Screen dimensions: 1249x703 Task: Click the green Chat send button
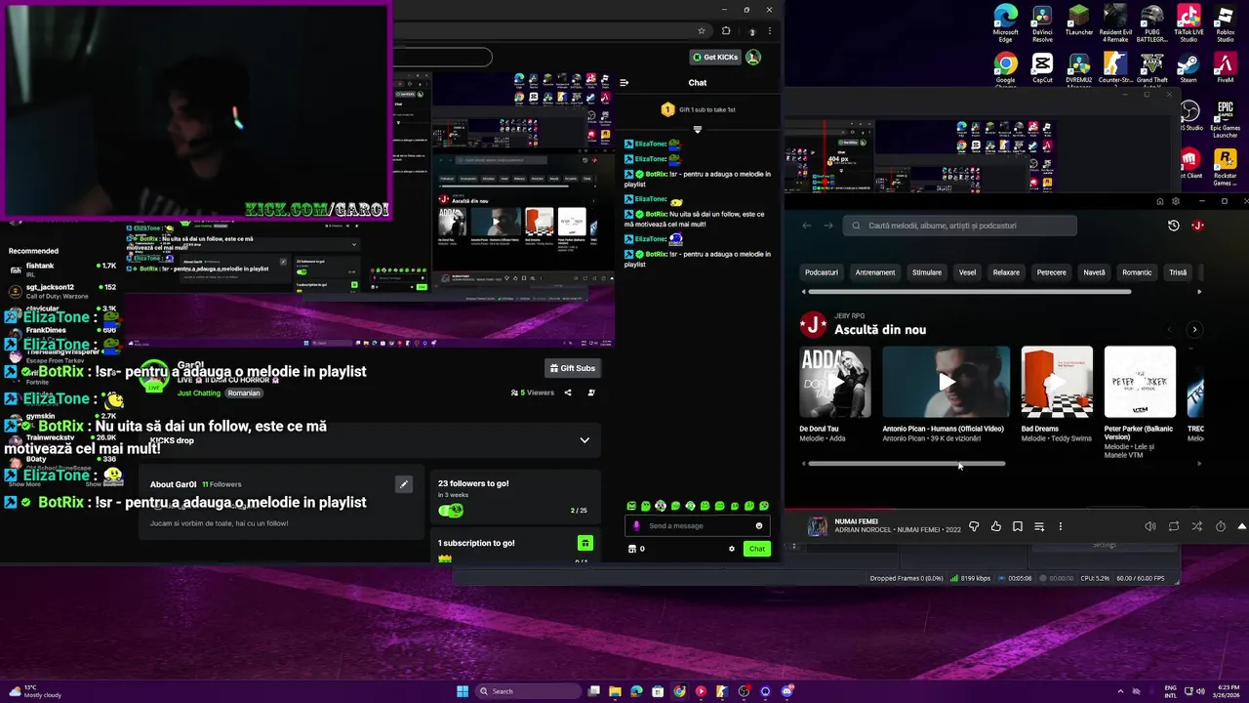pos(756,549)
